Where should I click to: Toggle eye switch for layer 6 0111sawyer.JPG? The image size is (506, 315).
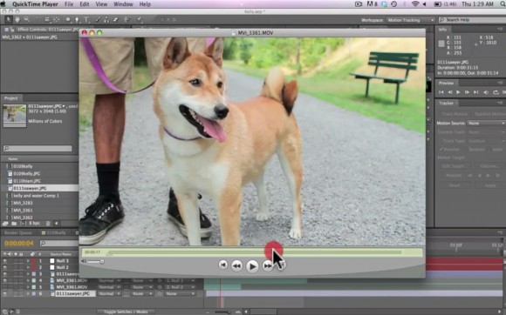click(x=4, y=294)
